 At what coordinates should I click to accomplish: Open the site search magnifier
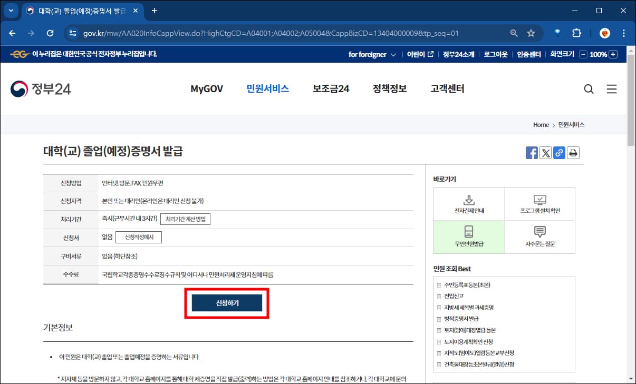click(589, 89)
